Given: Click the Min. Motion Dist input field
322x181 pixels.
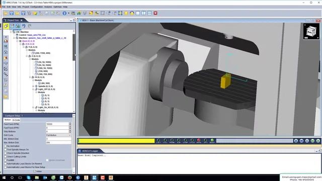Looking at the screenshot, I should click(58, 139).
